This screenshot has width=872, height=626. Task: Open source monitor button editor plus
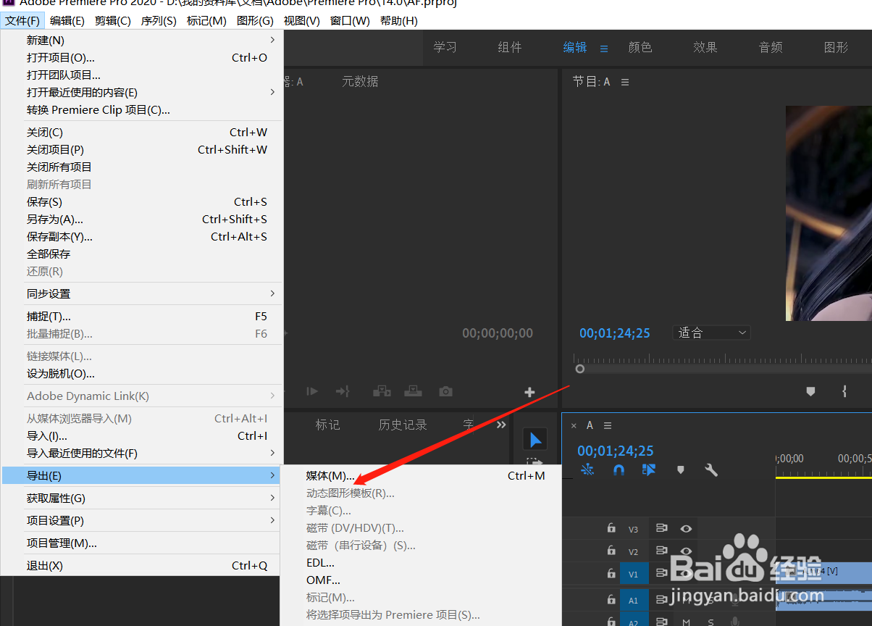(529, 392)
